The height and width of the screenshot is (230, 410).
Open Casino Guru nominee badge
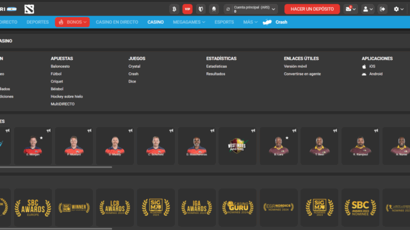pos(238,208)
